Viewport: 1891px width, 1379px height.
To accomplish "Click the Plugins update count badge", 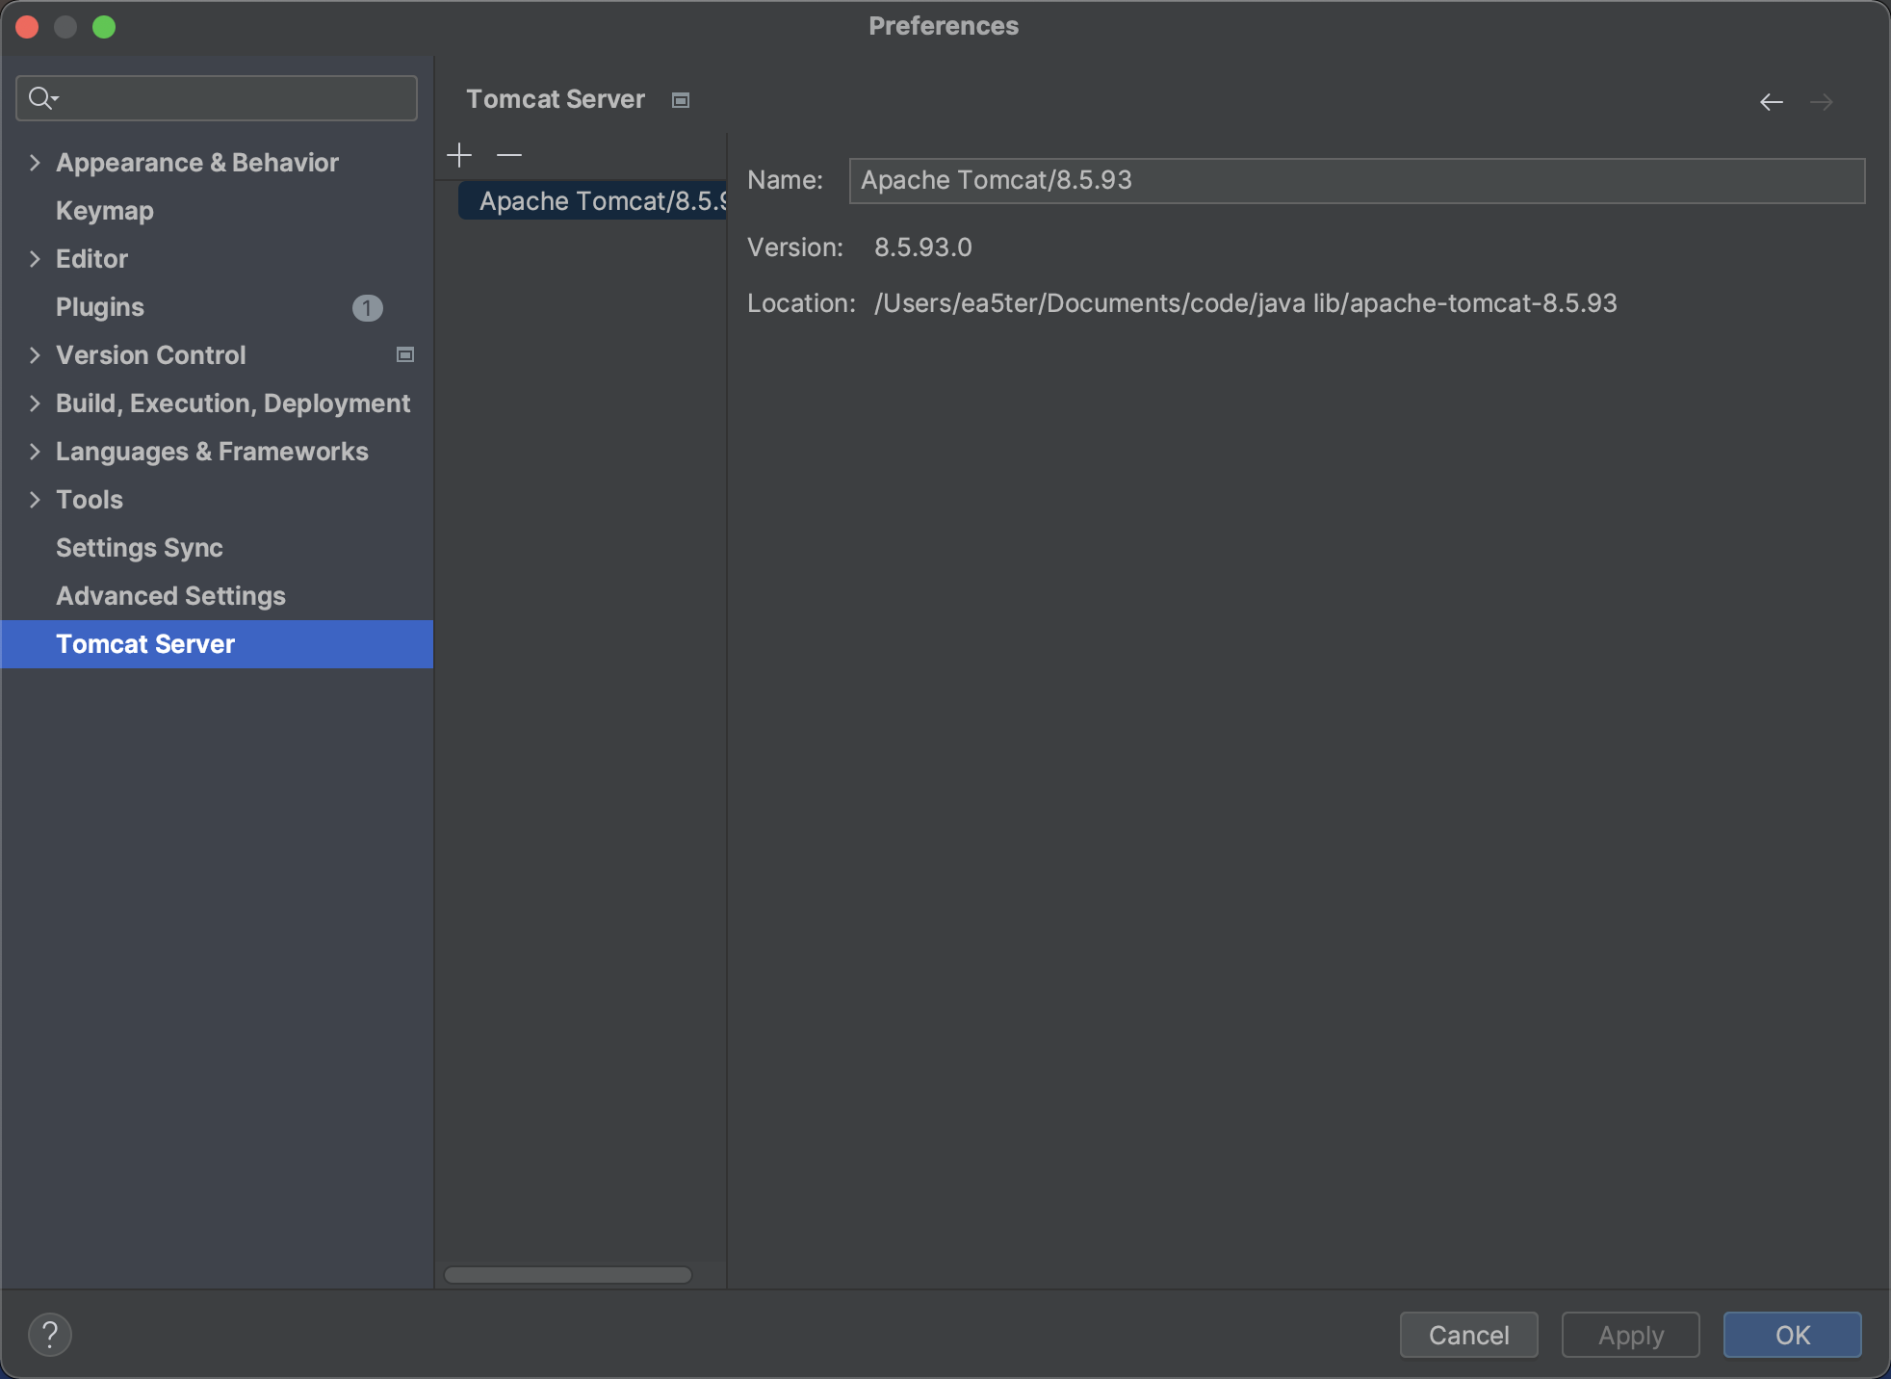I will pos(367,307).
